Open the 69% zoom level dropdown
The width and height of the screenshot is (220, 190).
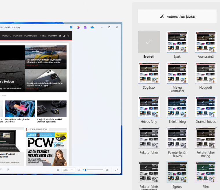click(68, 170)
